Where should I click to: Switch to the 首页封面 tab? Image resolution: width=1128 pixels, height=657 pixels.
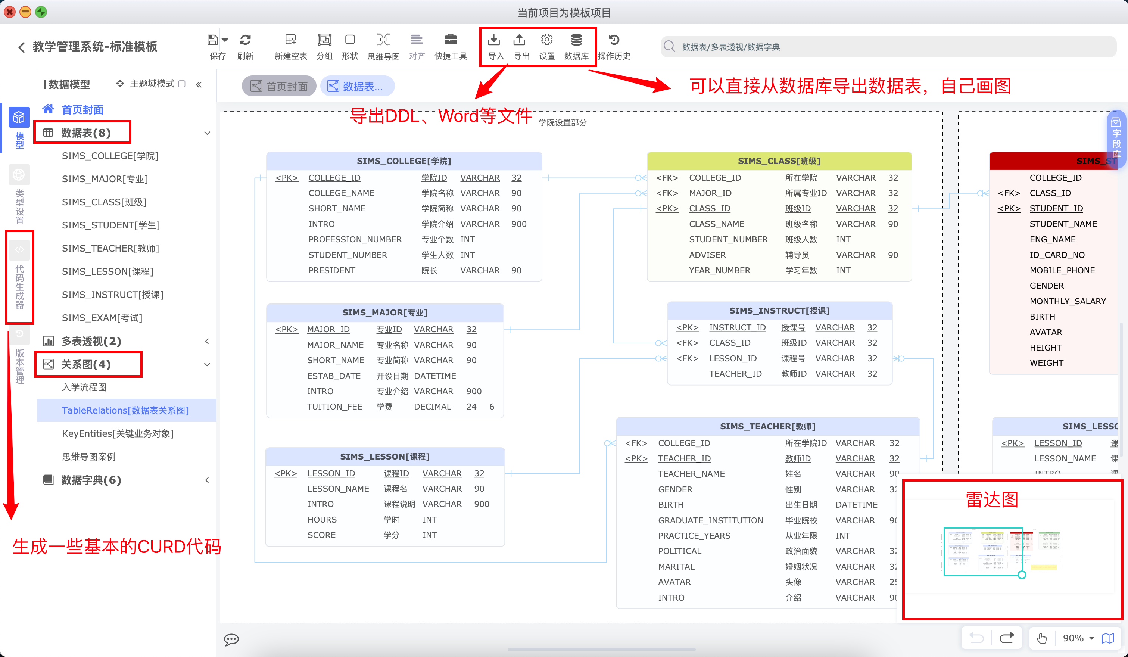coord(279,86)
